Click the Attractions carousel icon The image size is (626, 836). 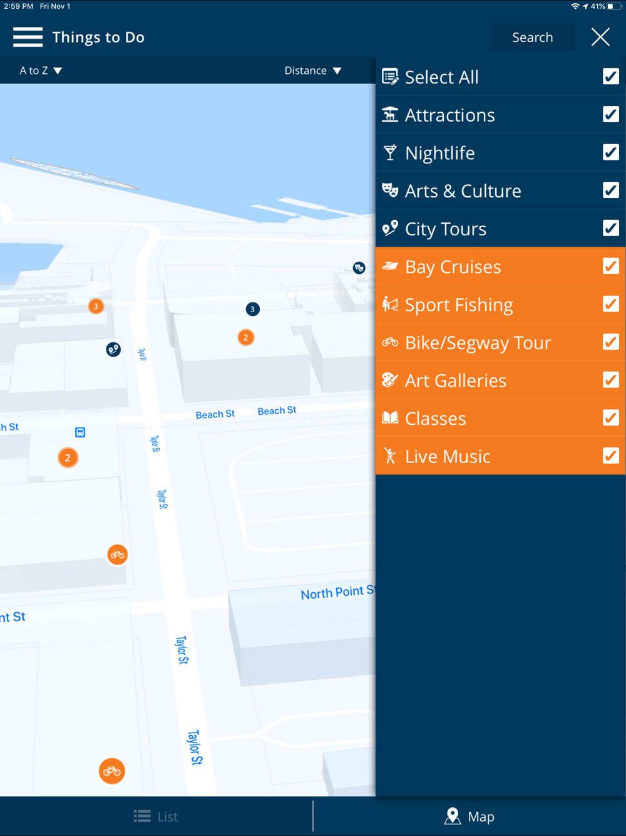click(x=390, y=115)
